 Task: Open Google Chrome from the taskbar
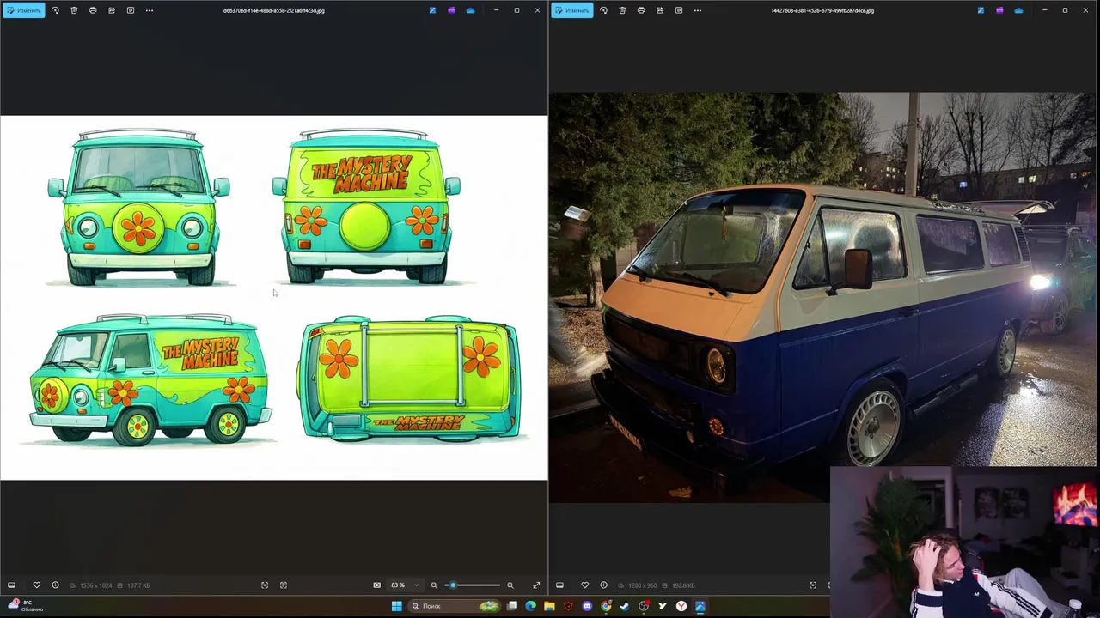(606, 606)
